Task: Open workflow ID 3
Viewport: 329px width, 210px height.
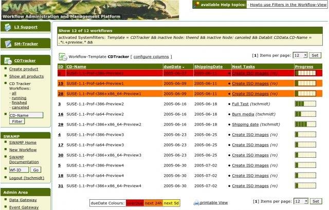Action: [x=60, y=104]
